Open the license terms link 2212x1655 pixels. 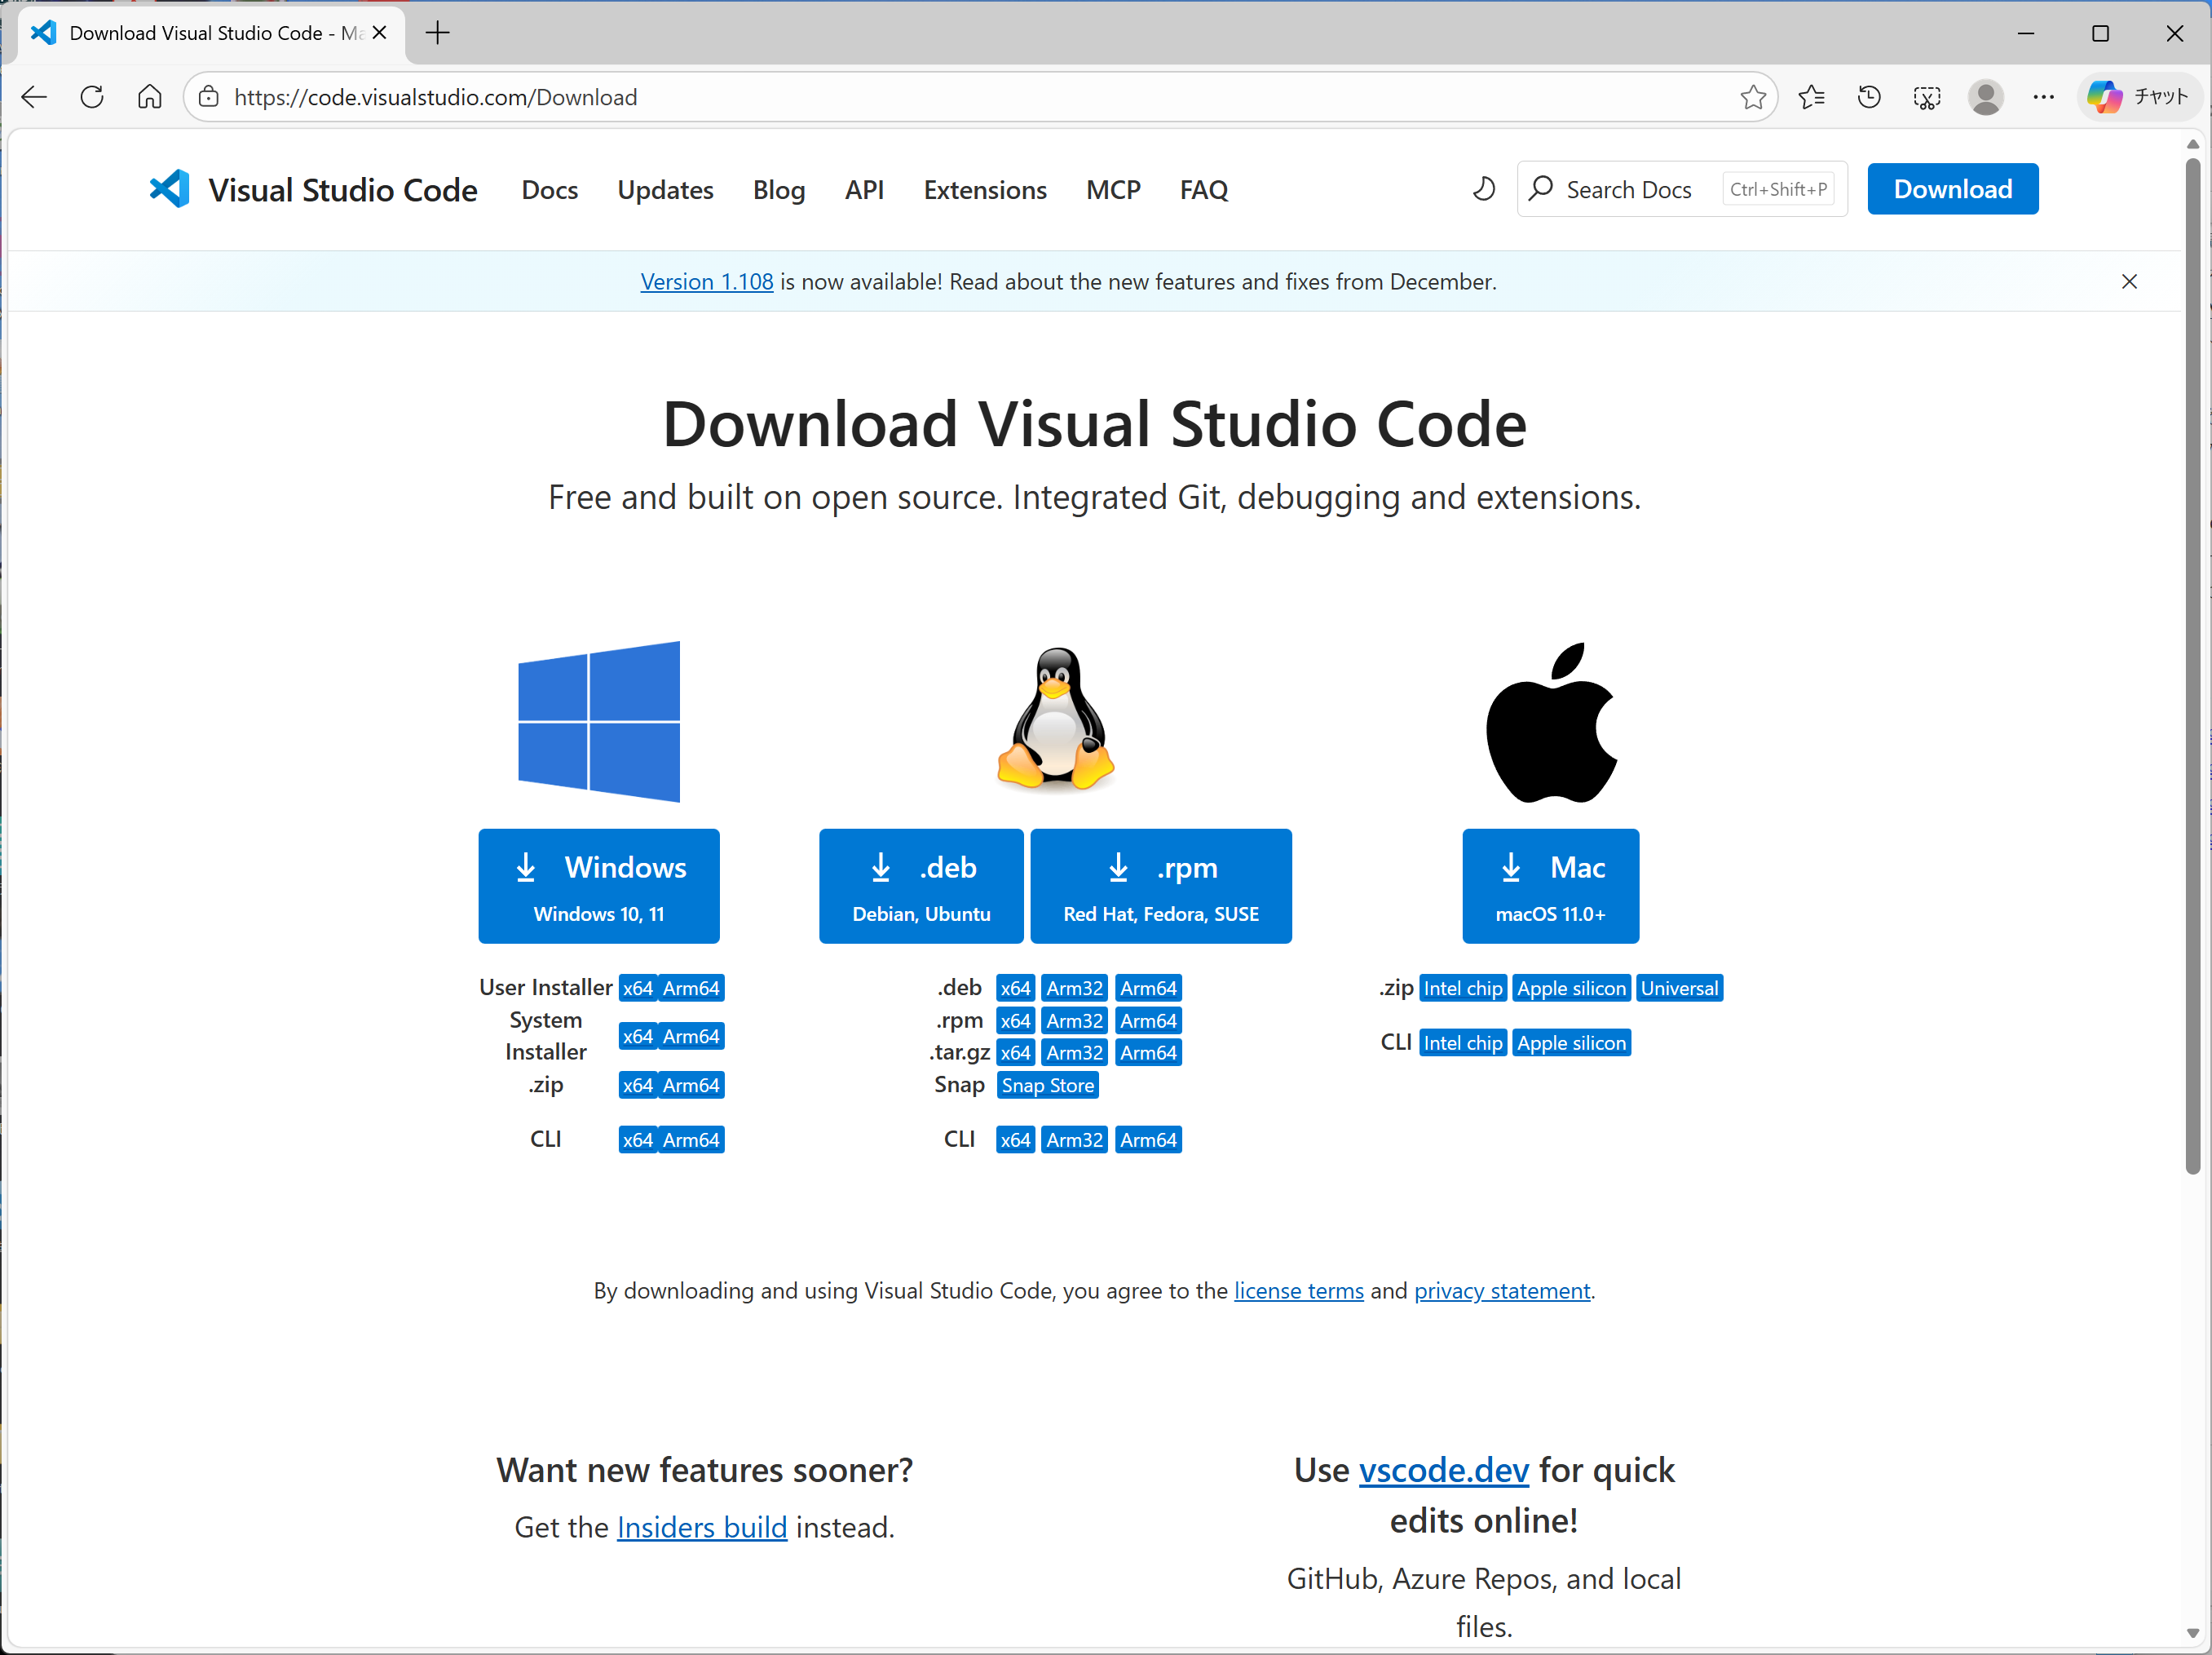coord(1298,1290)
